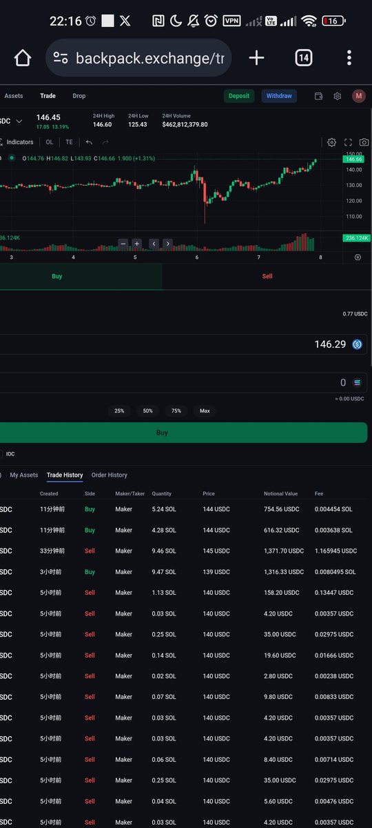Set order size to 50%
Image resolution: width=372 pixels, height=828 pixels.
point(147,411)
